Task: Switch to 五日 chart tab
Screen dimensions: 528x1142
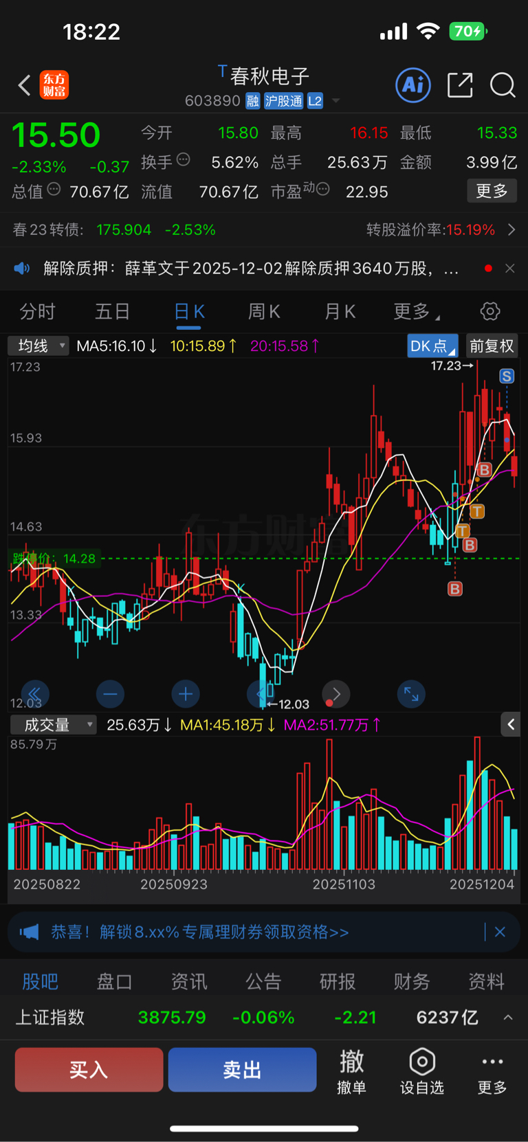Action: coord(113,311)
